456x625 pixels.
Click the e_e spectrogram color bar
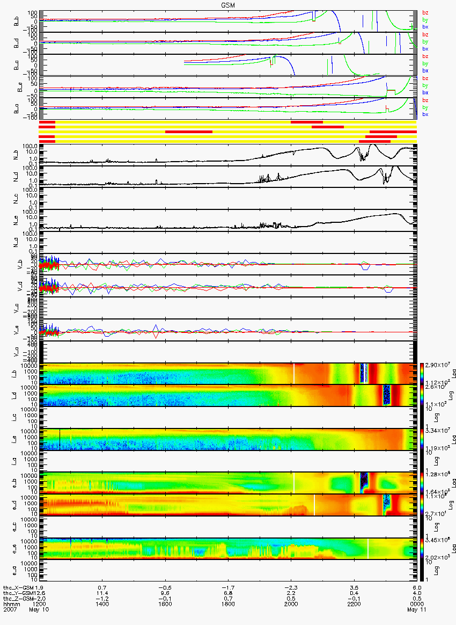[x=422, y=549]
